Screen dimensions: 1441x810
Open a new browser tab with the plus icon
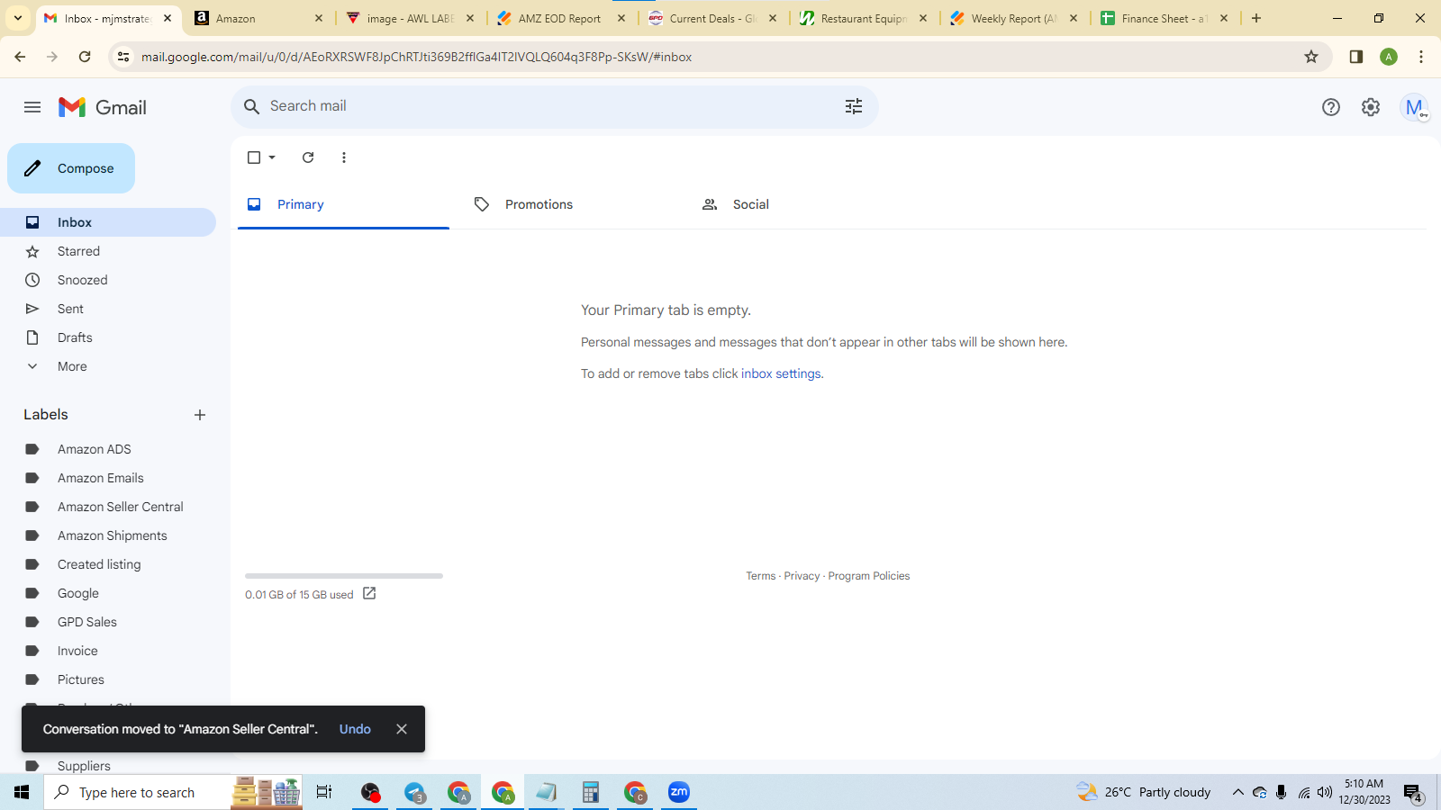(1256, 18)
